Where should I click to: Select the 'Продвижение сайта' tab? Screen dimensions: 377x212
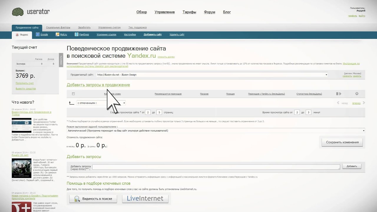27,28
